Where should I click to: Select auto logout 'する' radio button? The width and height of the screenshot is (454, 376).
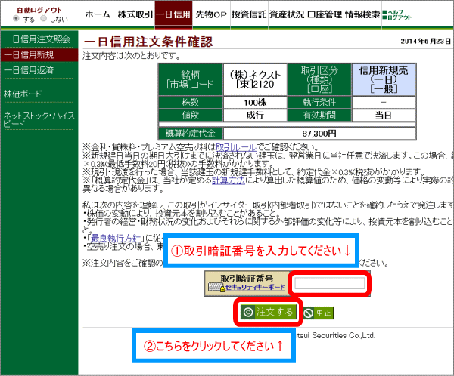(16, 18)
